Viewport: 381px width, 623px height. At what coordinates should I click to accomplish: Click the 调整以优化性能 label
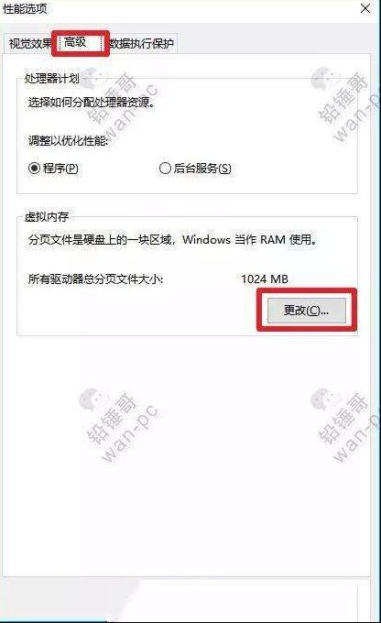tap(68, 140)
